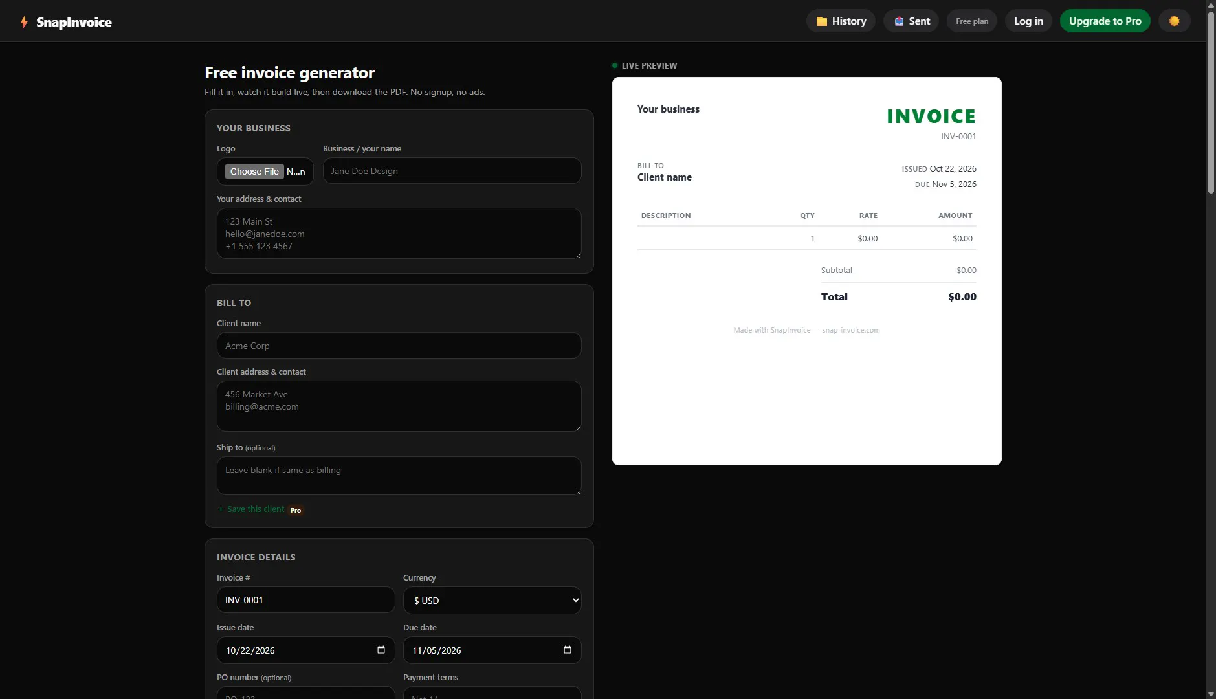Image resolution: width=1216 pixels, height=699 pixels.
Task: Click the Total $0.00 amount in preview
Action: [x=962, y=297]
